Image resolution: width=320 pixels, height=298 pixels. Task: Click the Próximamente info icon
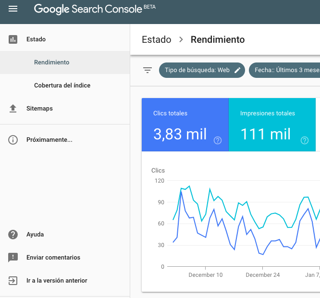13,140
